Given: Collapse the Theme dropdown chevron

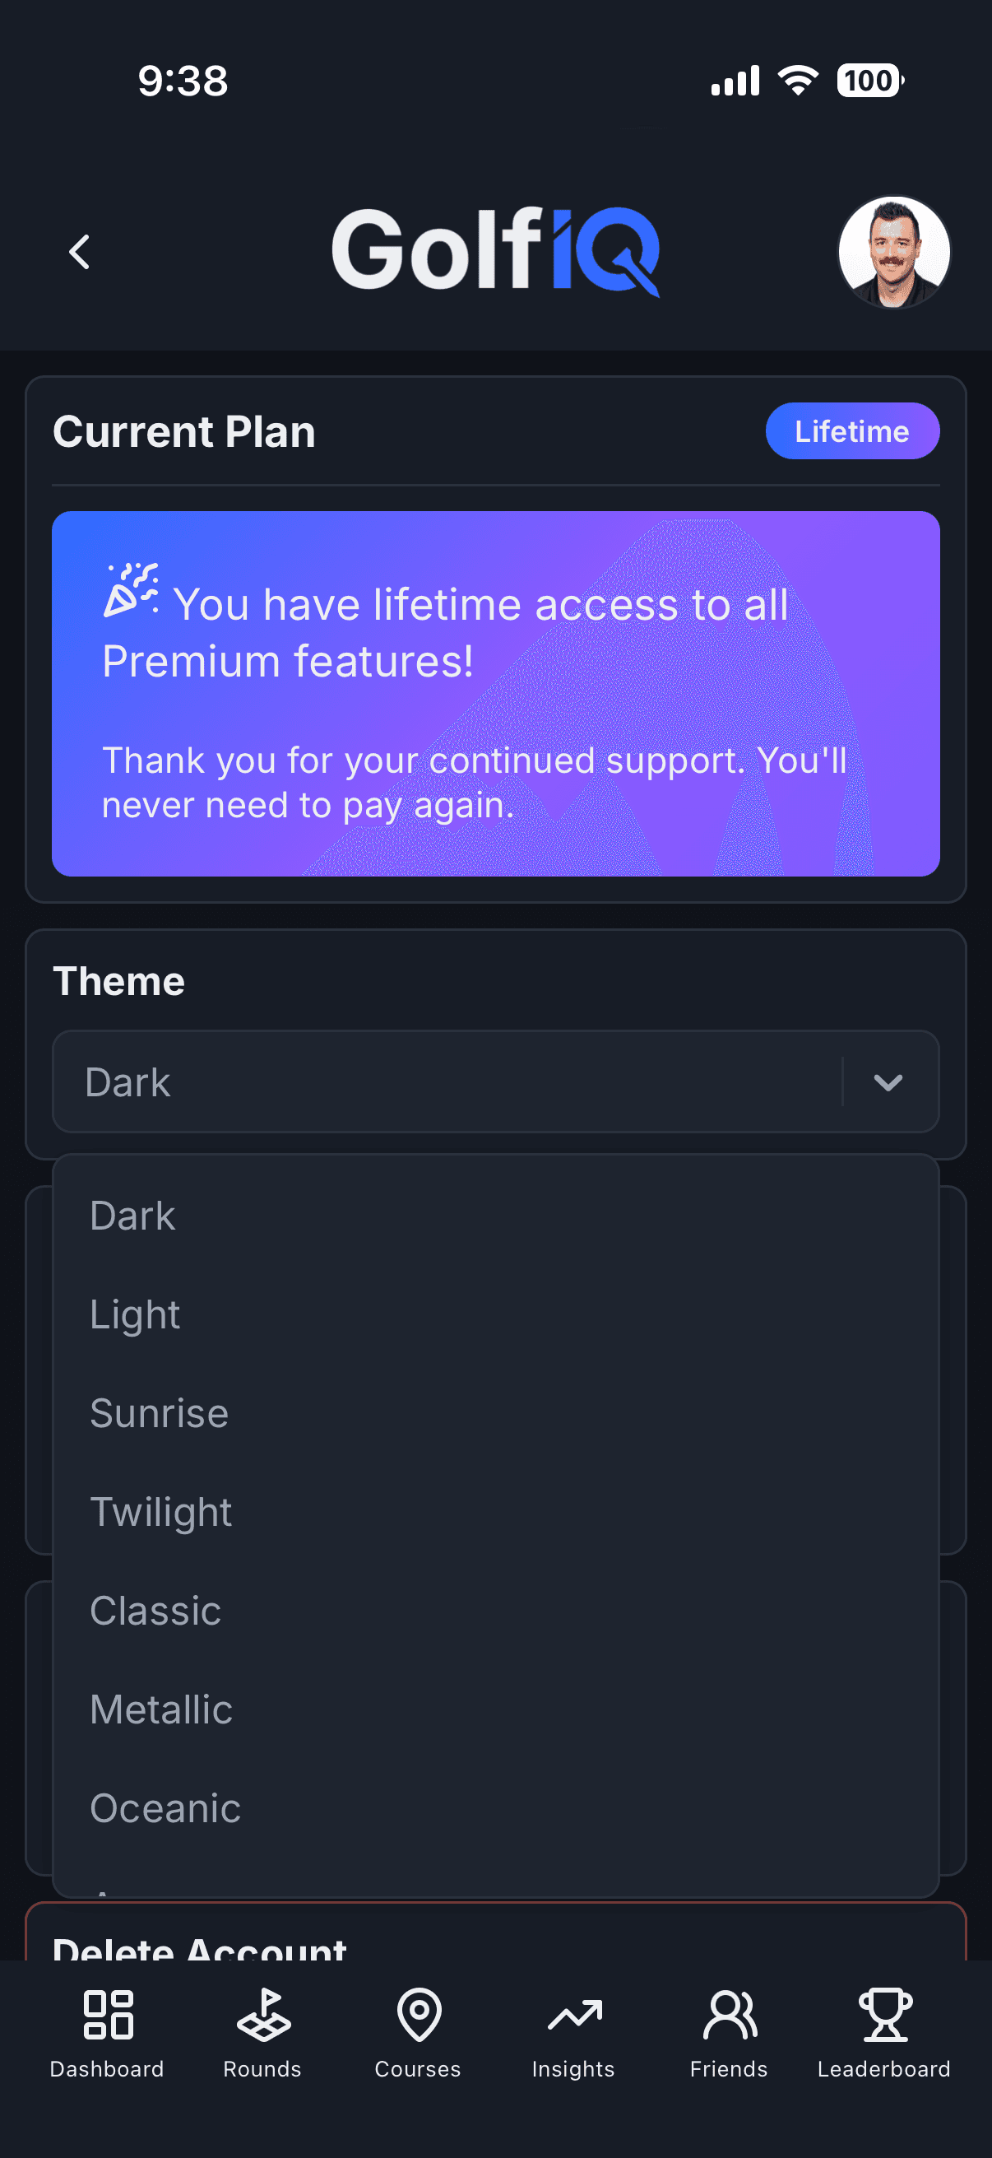Looking at the screenshot, I should click(888, 1081).
